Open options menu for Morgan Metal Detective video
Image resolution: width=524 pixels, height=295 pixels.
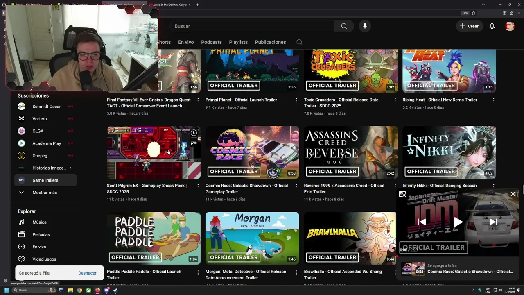[x=297, y=272]
